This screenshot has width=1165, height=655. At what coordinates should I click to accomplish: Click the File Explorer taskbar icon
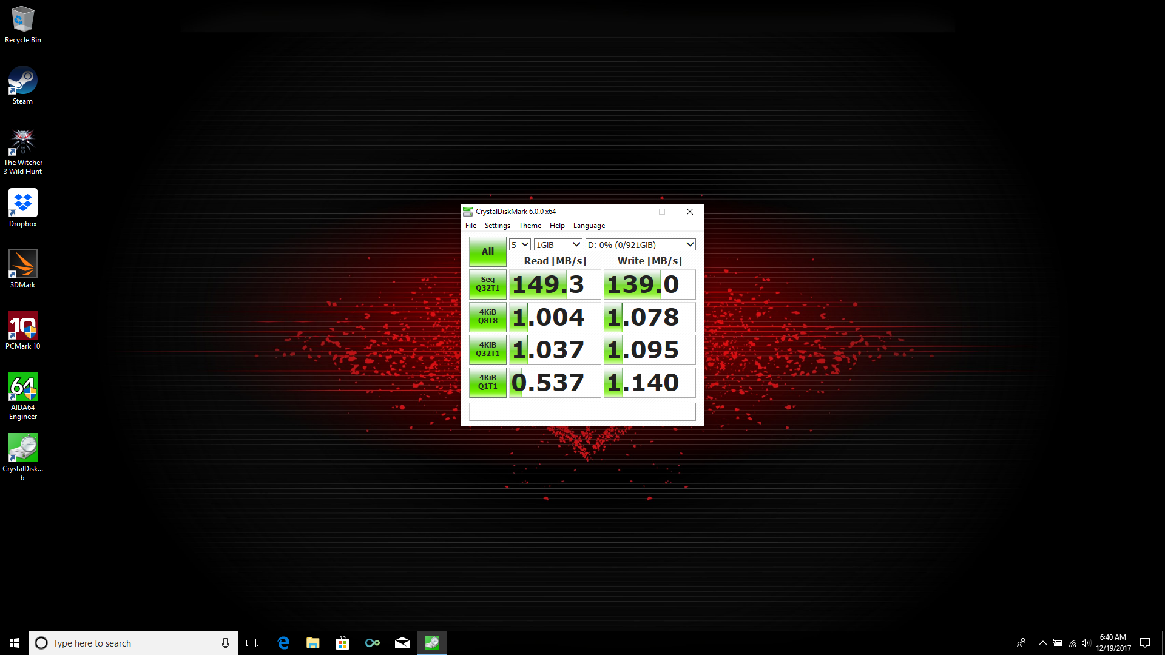[x=313, y=643]
